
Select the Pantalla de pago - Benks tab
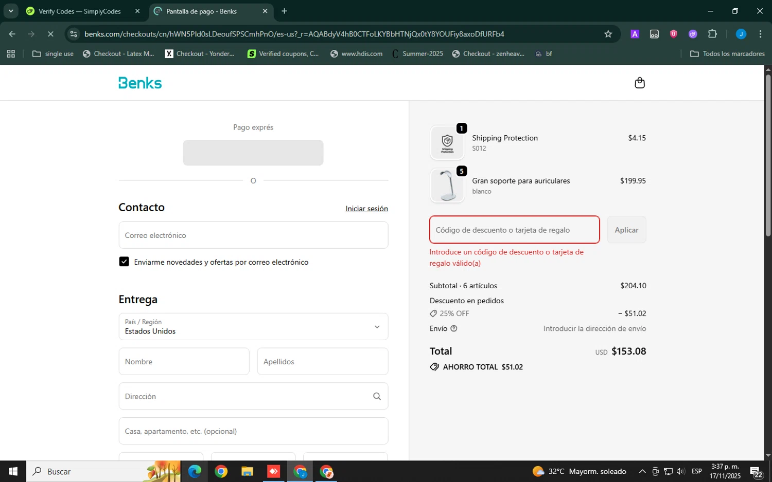coord(212,11)
